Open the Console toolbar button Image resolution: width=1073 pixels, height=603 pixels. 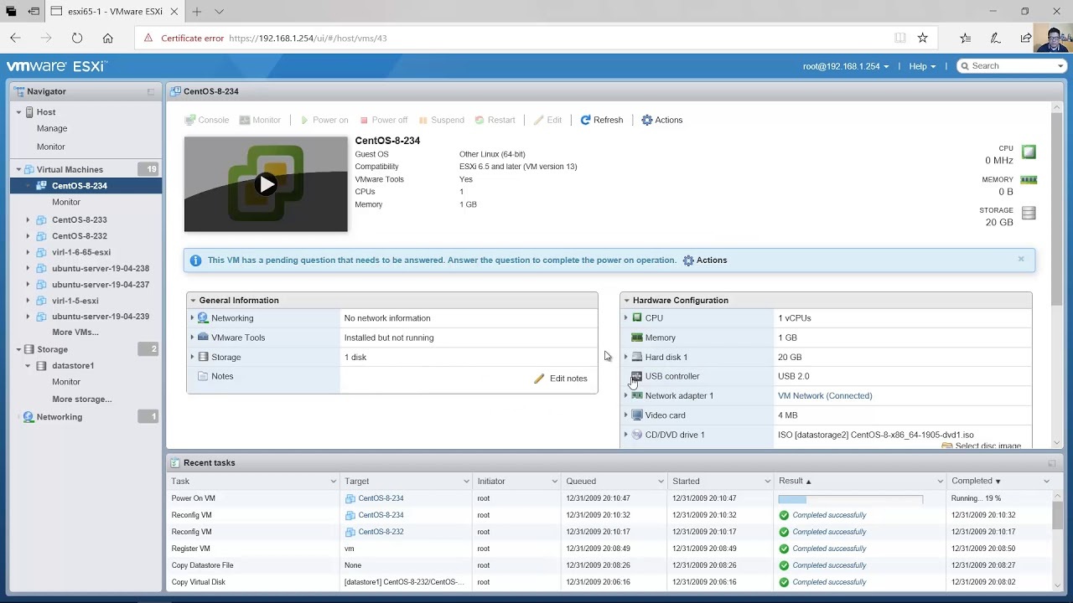207,120
